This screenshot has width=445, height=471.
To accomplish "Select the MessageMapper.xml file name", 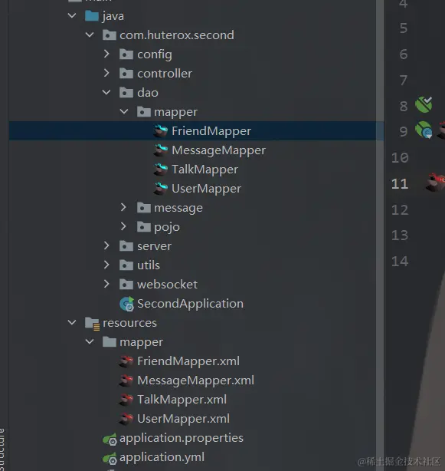I will [x=195, y=380].
